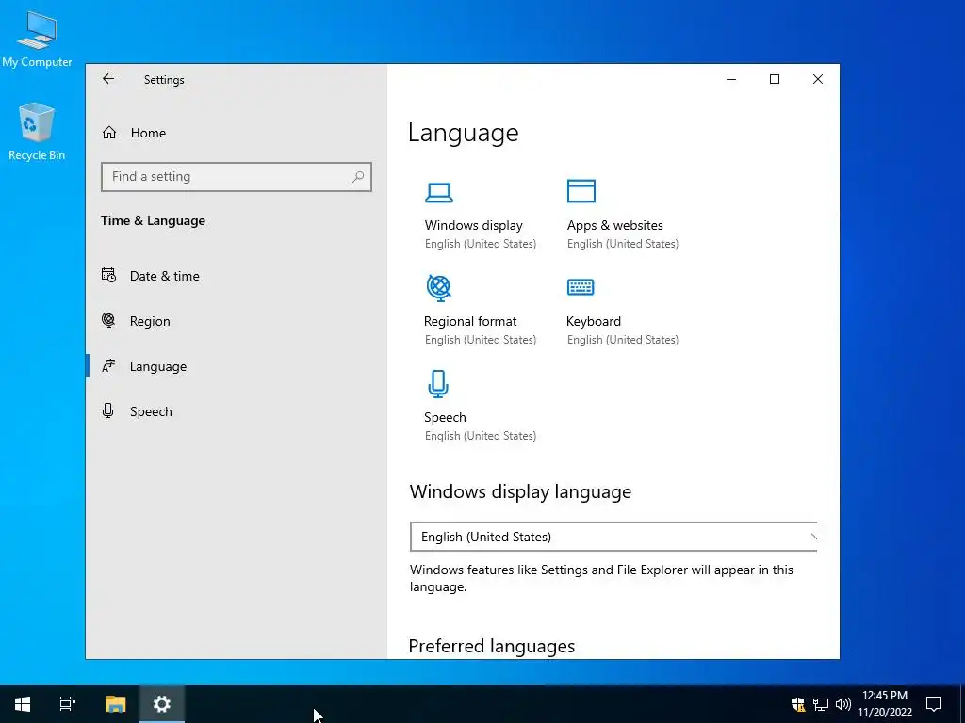
Task: Close the Settings window
Action: pyautogui.click(x=817, y=79)
